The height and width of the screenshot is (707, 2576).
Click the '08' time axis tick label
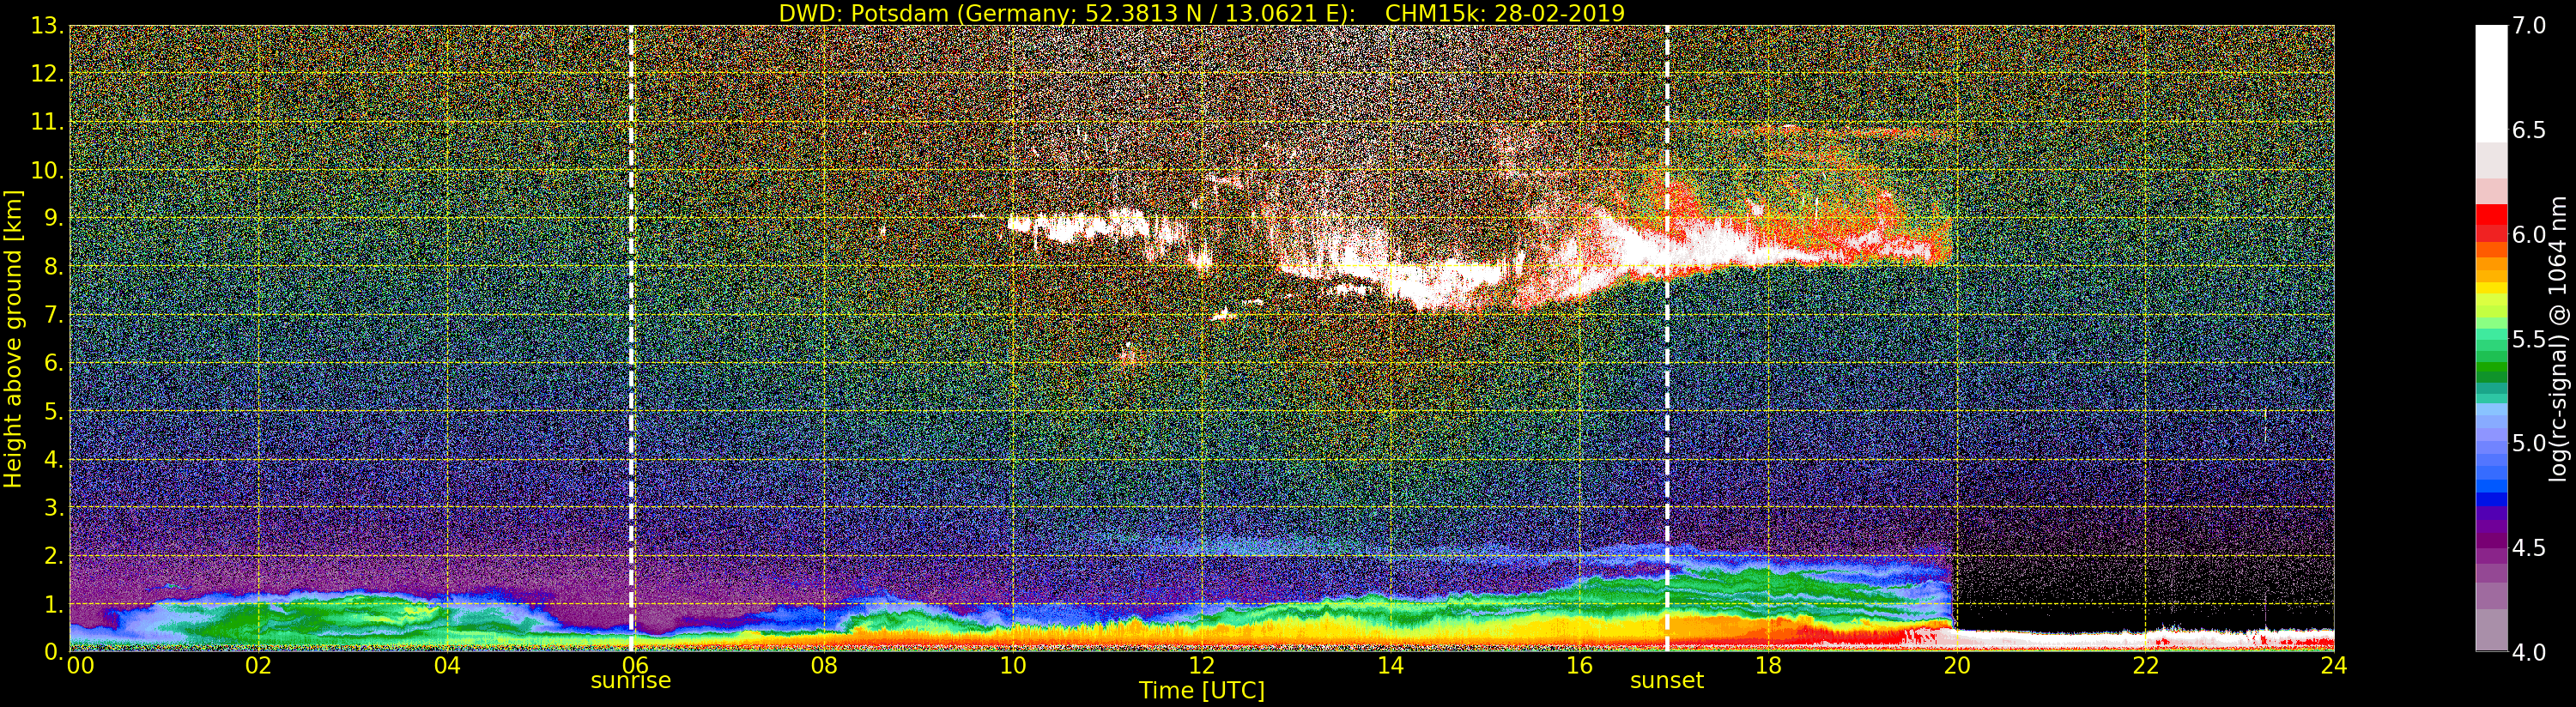tap(824, 665)
